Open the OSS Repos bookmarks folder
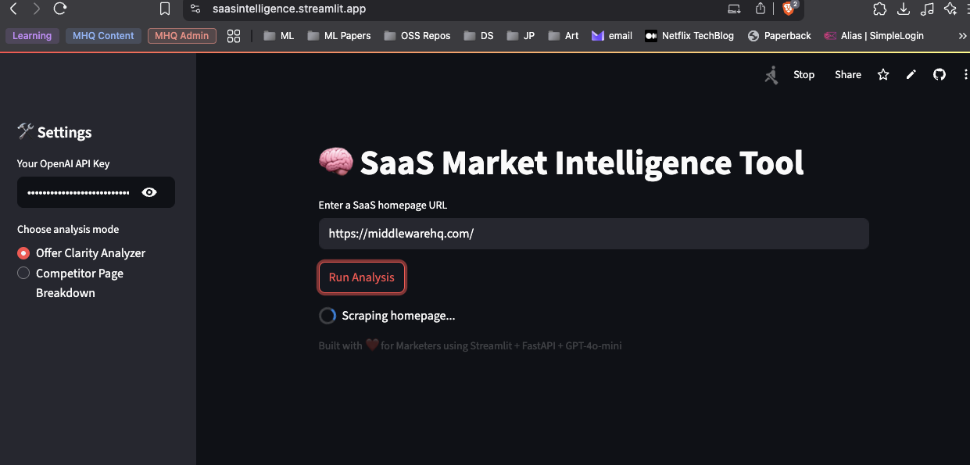970x465 pixels. pyautogui.click(x=417, y=36)
